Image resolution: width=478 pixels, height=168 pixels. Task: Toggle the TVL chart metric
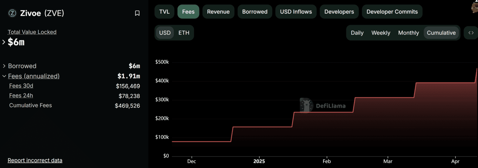coord(164,12)
